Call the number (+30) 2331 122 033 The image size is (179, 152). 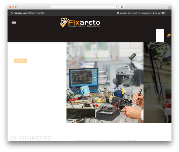pos(36,13)
